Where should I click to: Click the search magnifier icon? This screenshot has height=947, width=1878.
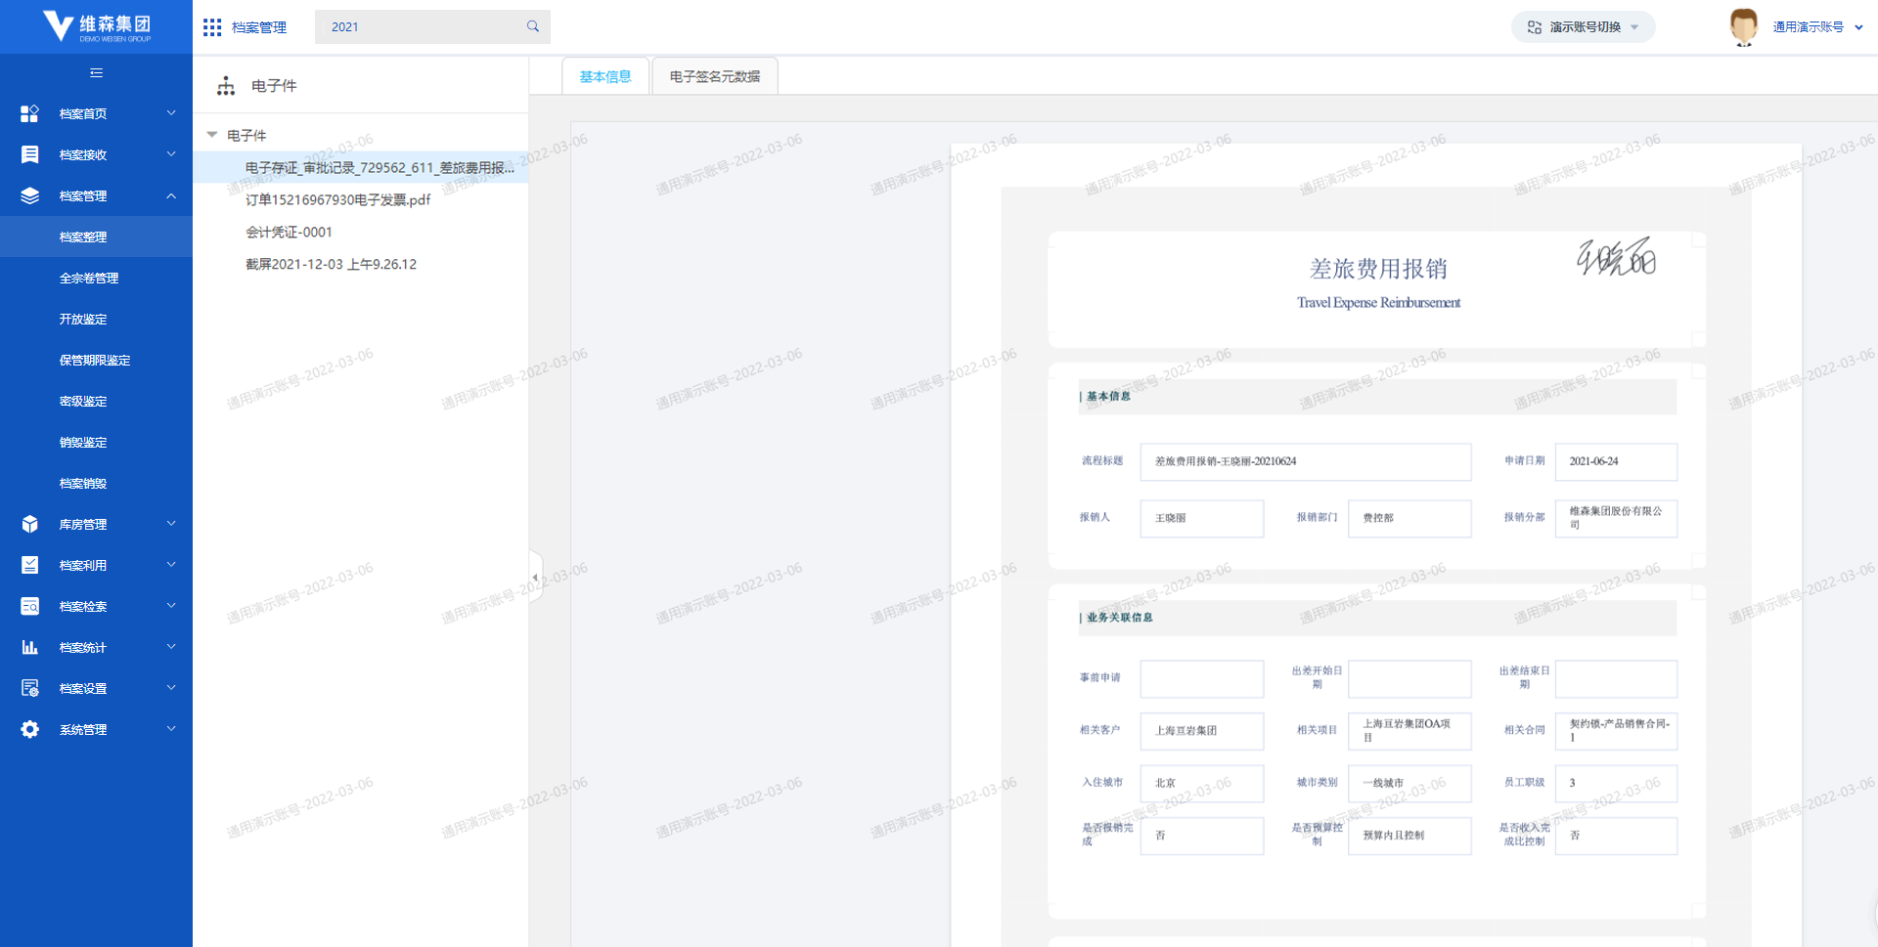[533, 26]
